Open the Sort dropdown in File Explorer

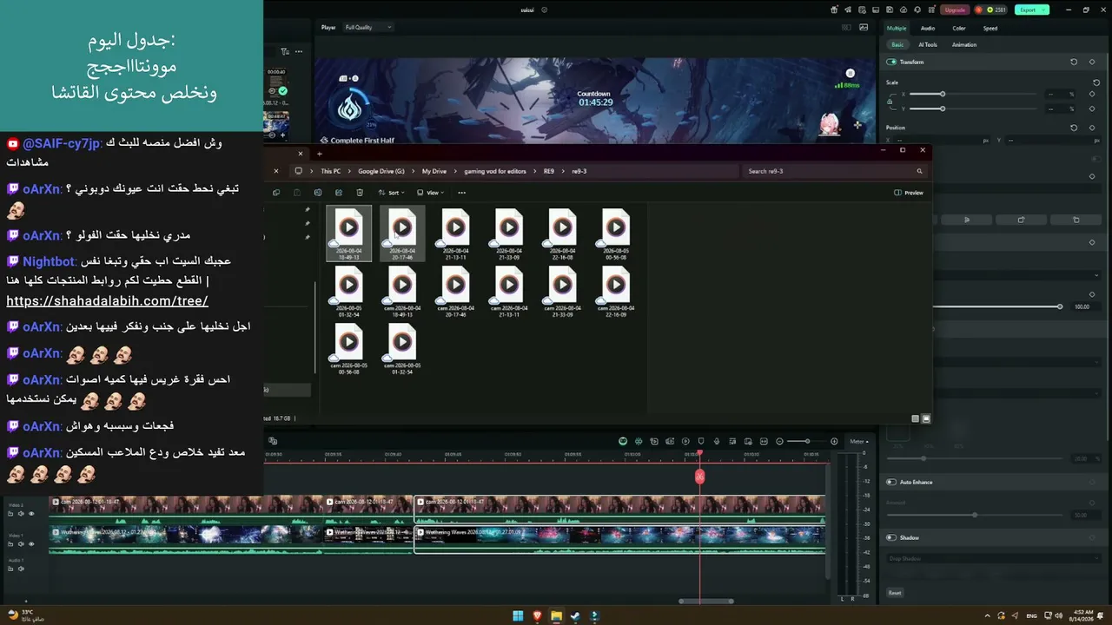coord(393,193)
